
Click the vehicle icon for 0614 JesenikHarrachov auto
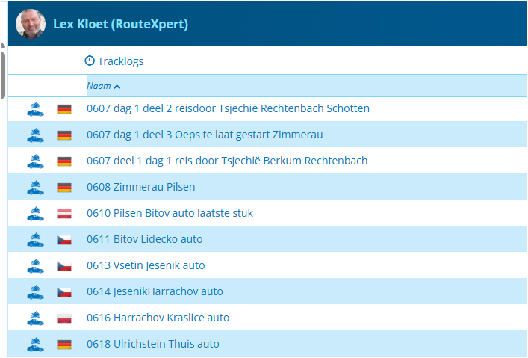click(x=35, y=291)
